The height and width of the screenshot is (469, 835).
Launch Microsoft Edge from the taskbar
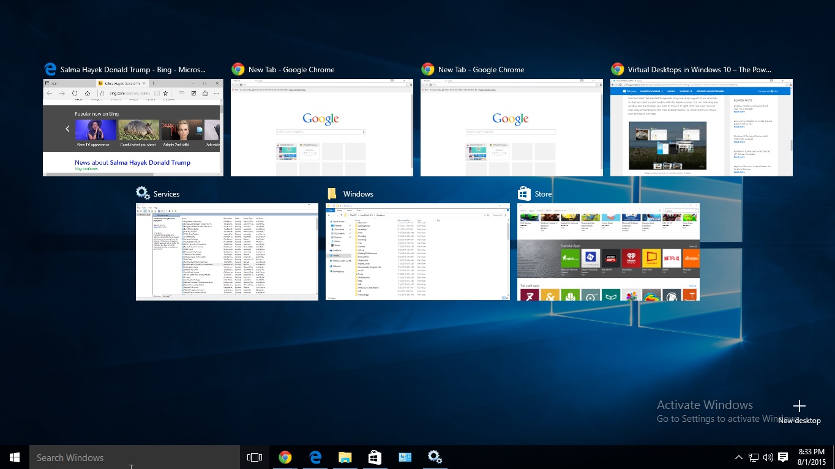click(x=315, y=457)
